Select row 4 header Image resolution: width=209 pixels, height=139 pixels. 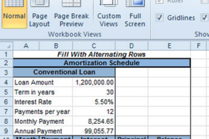[6, 82]
